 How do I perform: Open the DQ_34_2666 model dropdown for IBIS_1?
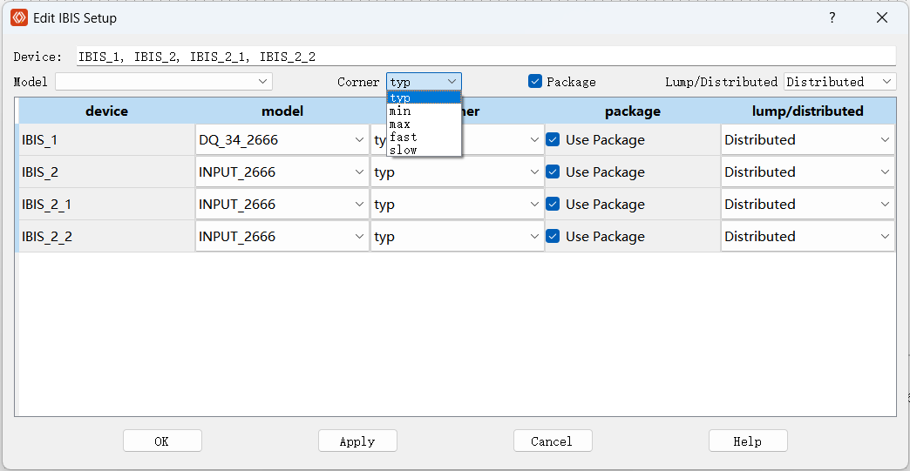[x=282, y=139]
